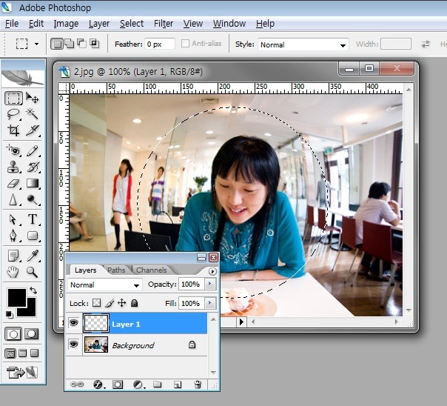Delete layer using trash icon
The image size is (447, 406).
198,385
